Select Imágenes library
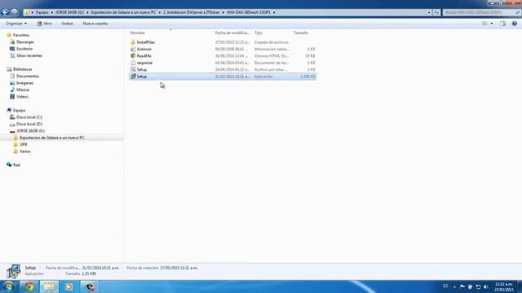 click(24, 83)
